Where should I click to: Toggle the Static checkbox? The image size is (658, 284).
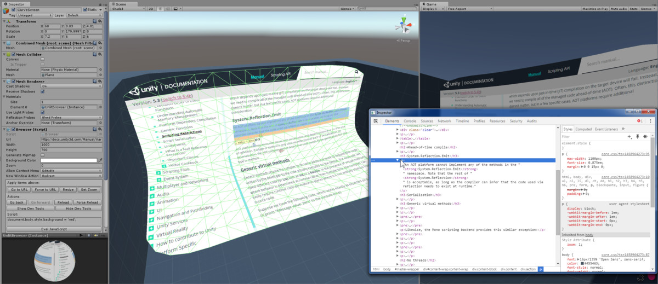coord(85,10)
